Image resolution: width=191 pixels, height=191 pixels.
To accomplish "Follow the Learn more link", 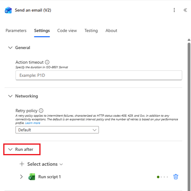I will pos(33,123).
